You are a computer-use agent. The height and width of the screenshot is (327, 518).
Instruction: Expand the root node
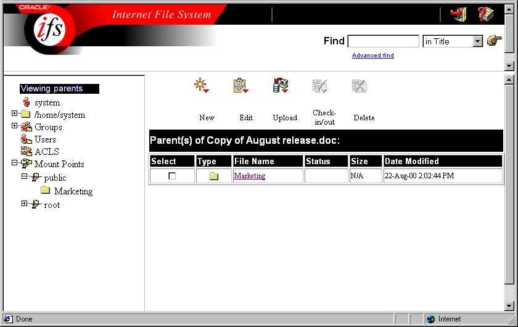click(x=24, y=204)
